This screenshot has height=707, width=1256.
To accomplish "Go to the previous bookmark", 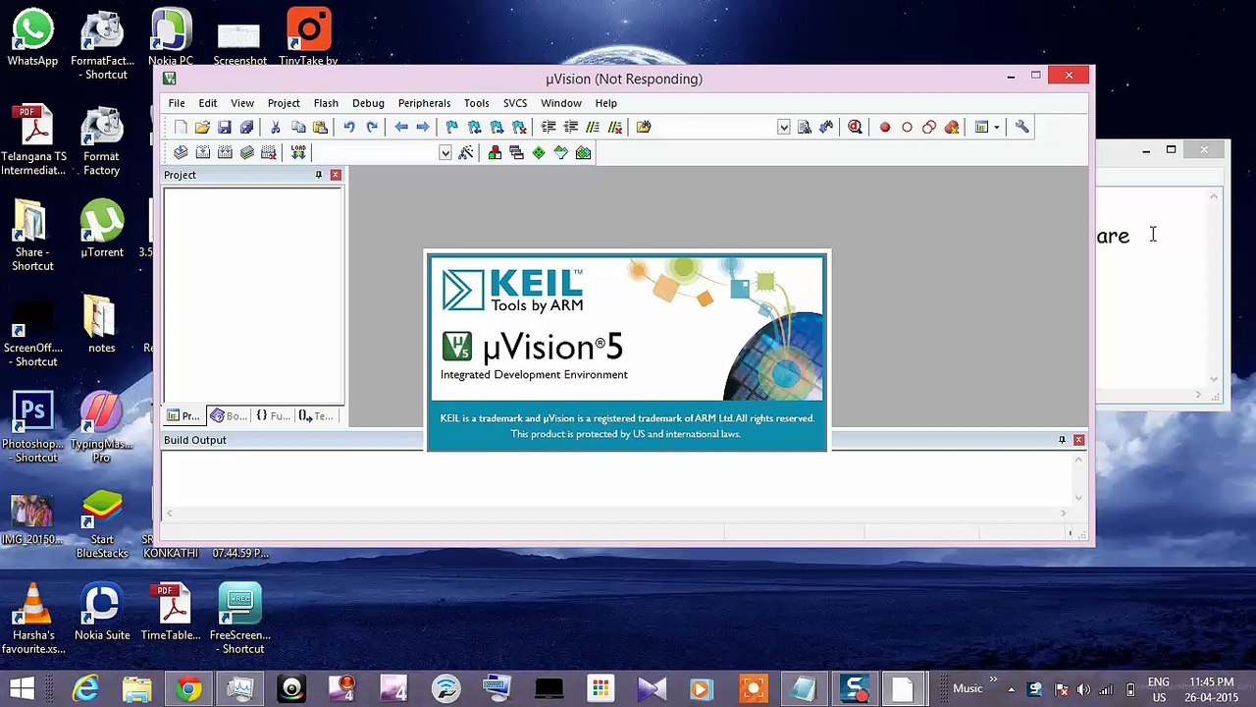I will tap(475, 127).
